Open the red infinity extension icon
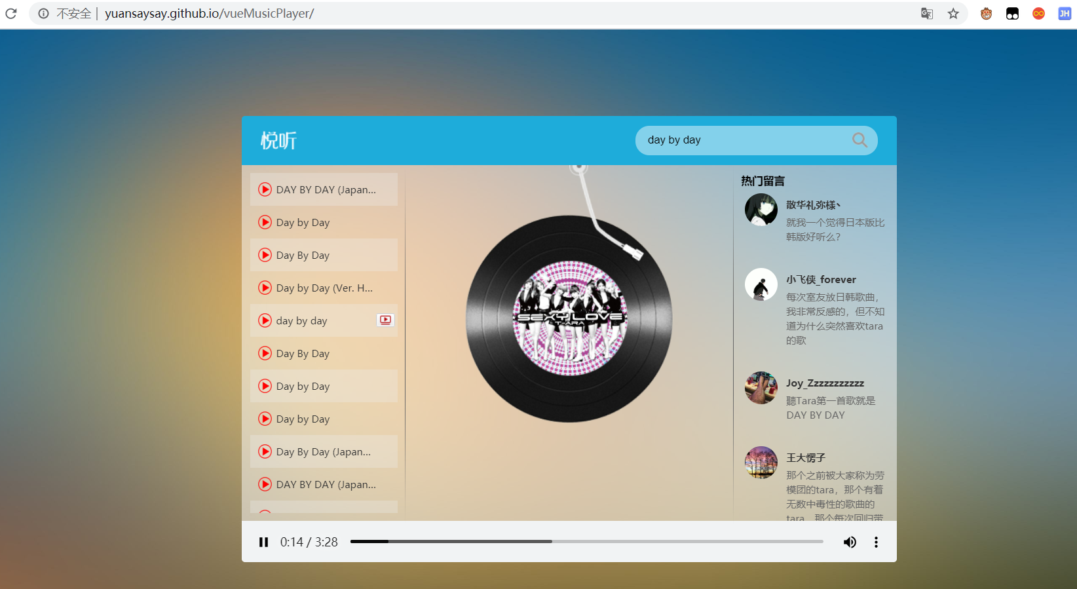The height and width of the screenshot is (589, 1077). pyautogui.click(x=1038, y=13)
